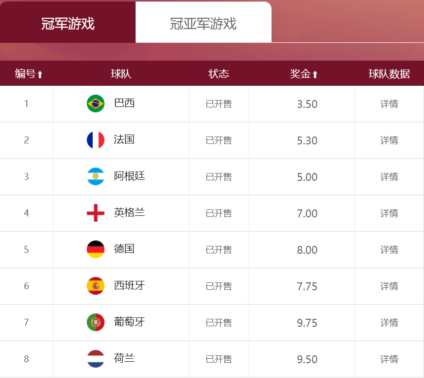
Task: Select the 3.50 odds for 巴西
Action: point(307,104)
